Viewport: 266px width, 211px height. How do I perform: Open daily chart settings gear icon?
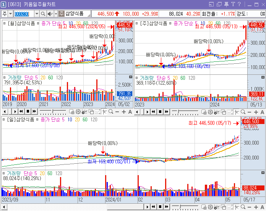pos(210,207)
